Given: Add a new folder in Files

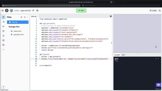Looking at the screenshot, I should pyautogui.click(x=25, y=17).
